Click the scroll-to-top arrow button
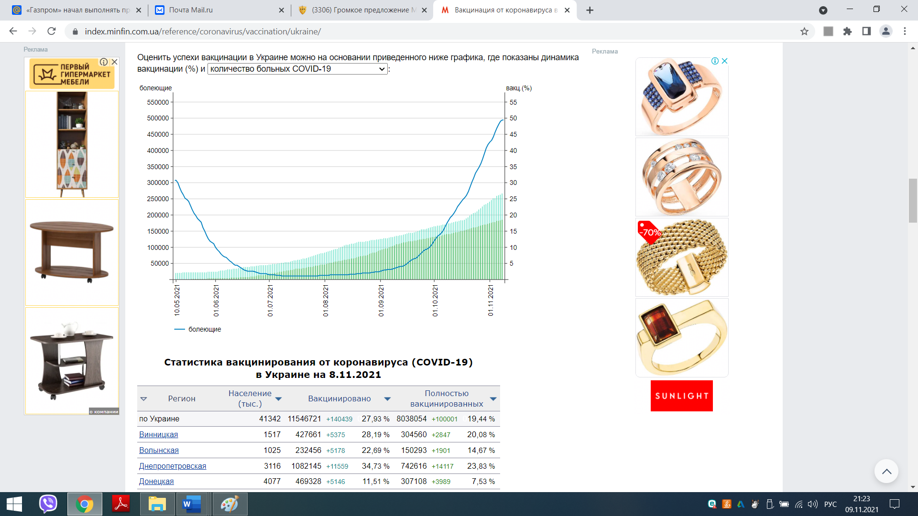 886,472
